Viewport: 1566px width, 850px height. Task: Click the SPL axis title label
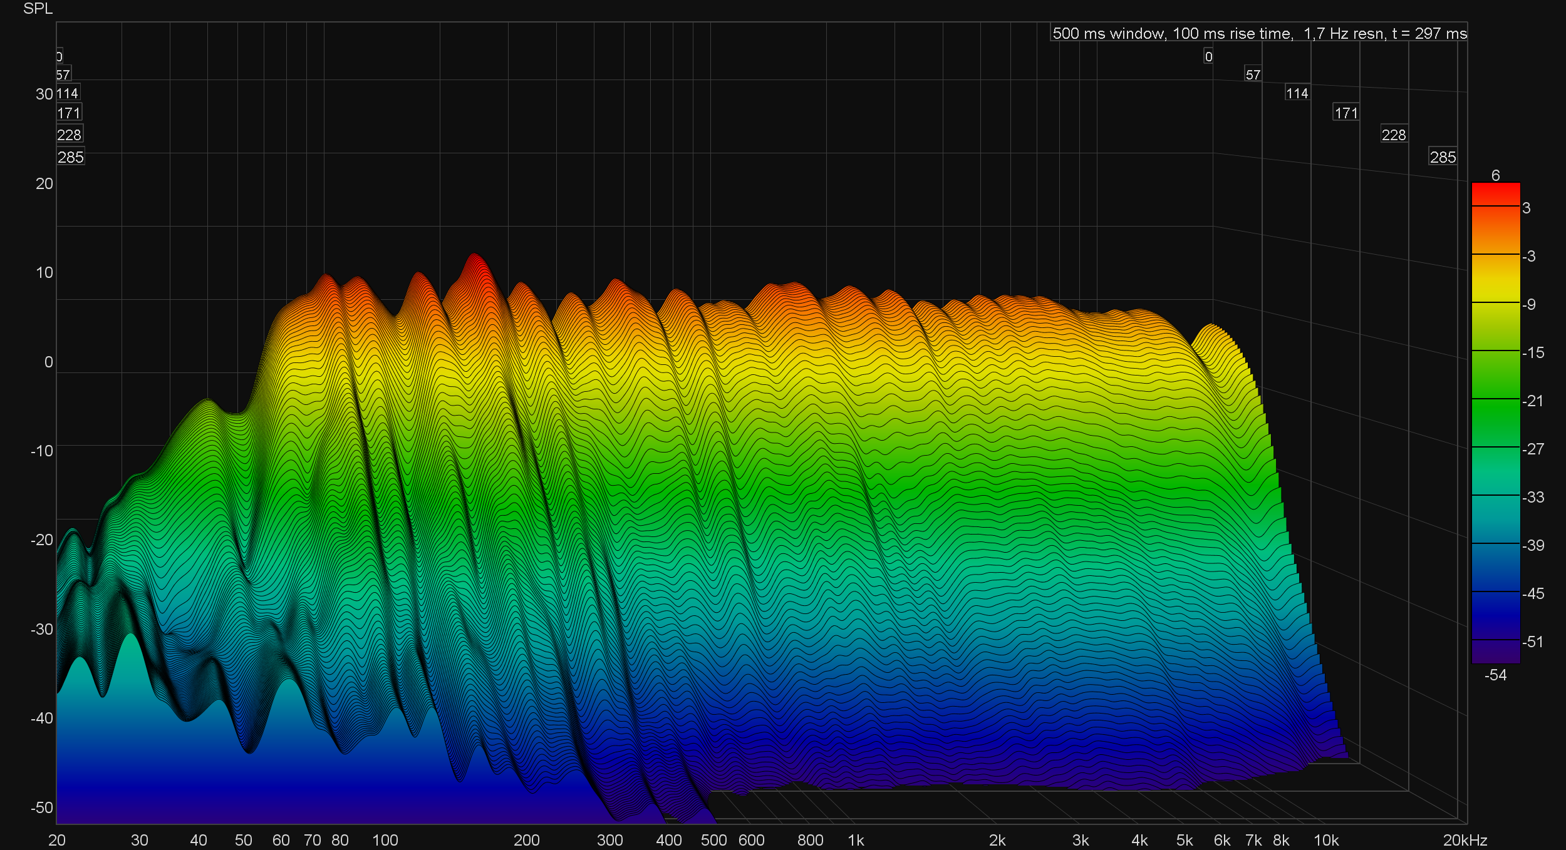[x=38, y=9]
